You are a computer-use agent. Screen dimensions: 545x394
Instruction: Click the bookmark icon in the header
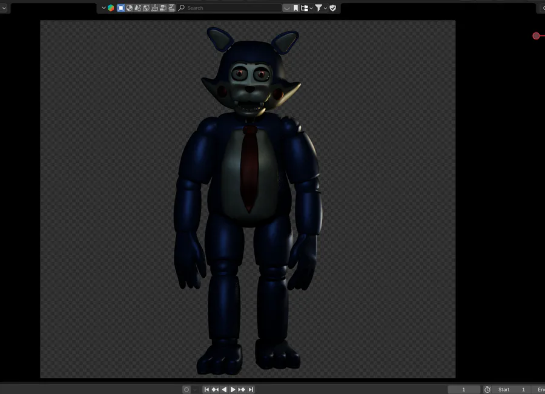(296, 8)
